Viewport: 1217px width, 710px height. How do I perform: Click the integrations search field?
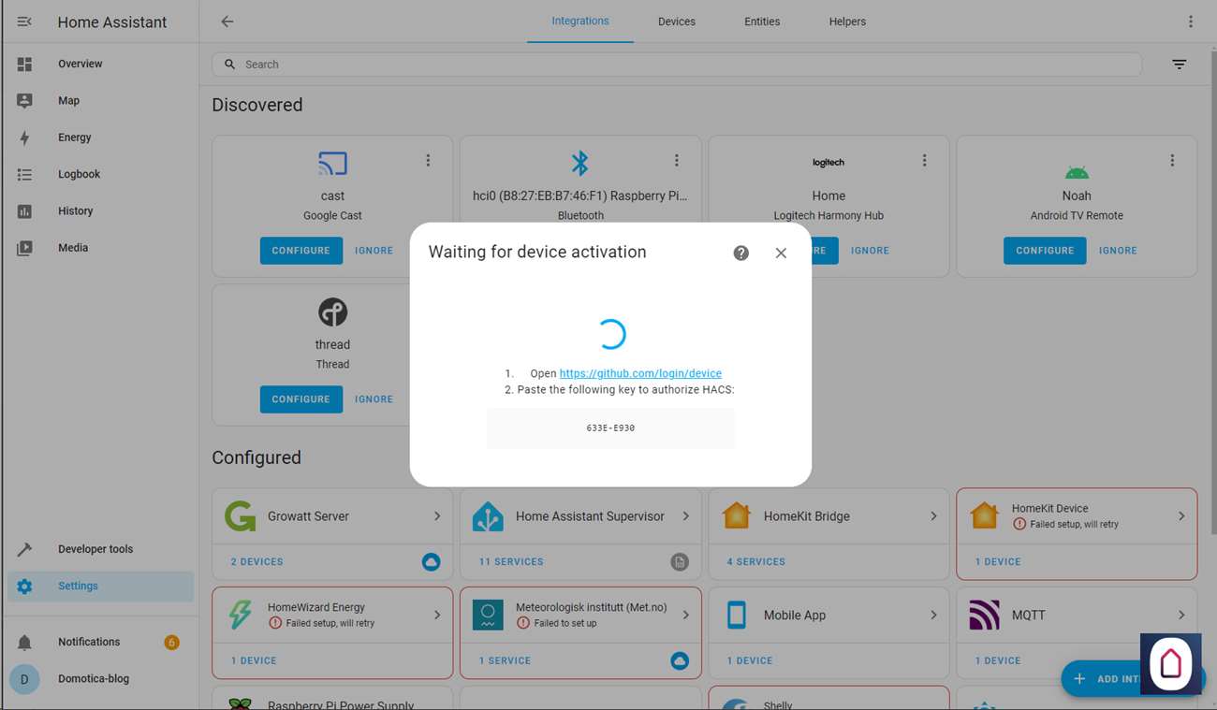point(677,65)
